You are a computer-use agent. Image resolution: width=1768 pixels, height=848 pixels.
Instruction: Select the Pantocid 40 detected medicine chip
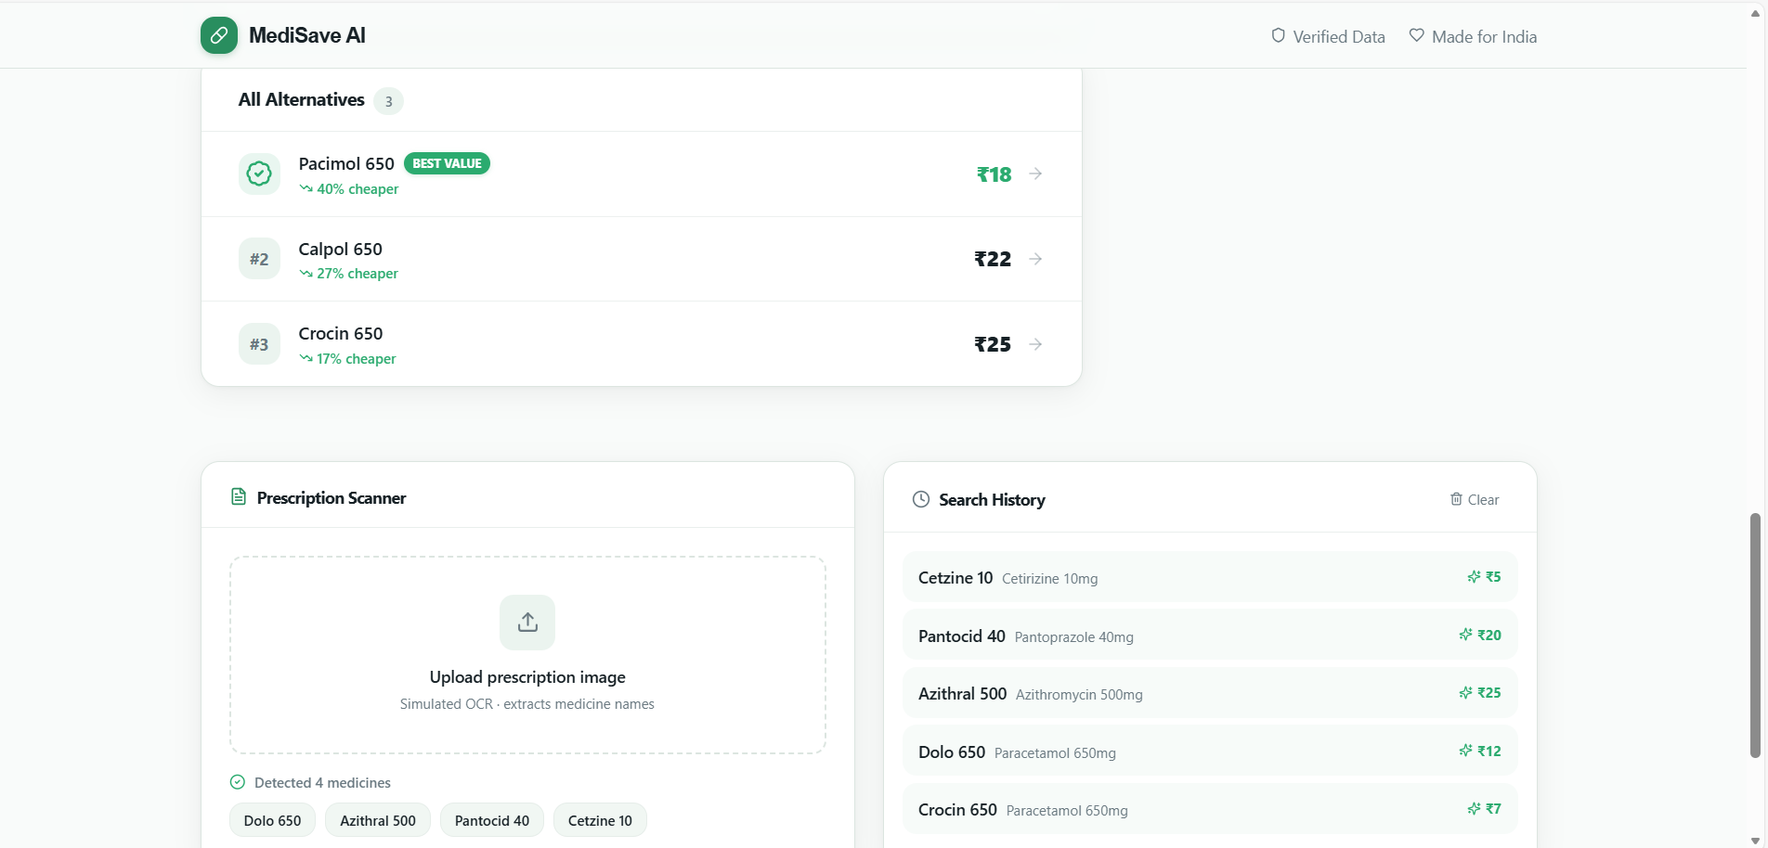[492, 820]
